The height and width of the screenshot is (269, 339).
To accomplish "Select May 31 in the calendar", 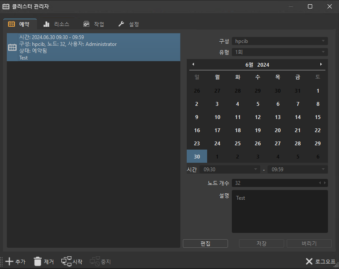I will [298, 91].
